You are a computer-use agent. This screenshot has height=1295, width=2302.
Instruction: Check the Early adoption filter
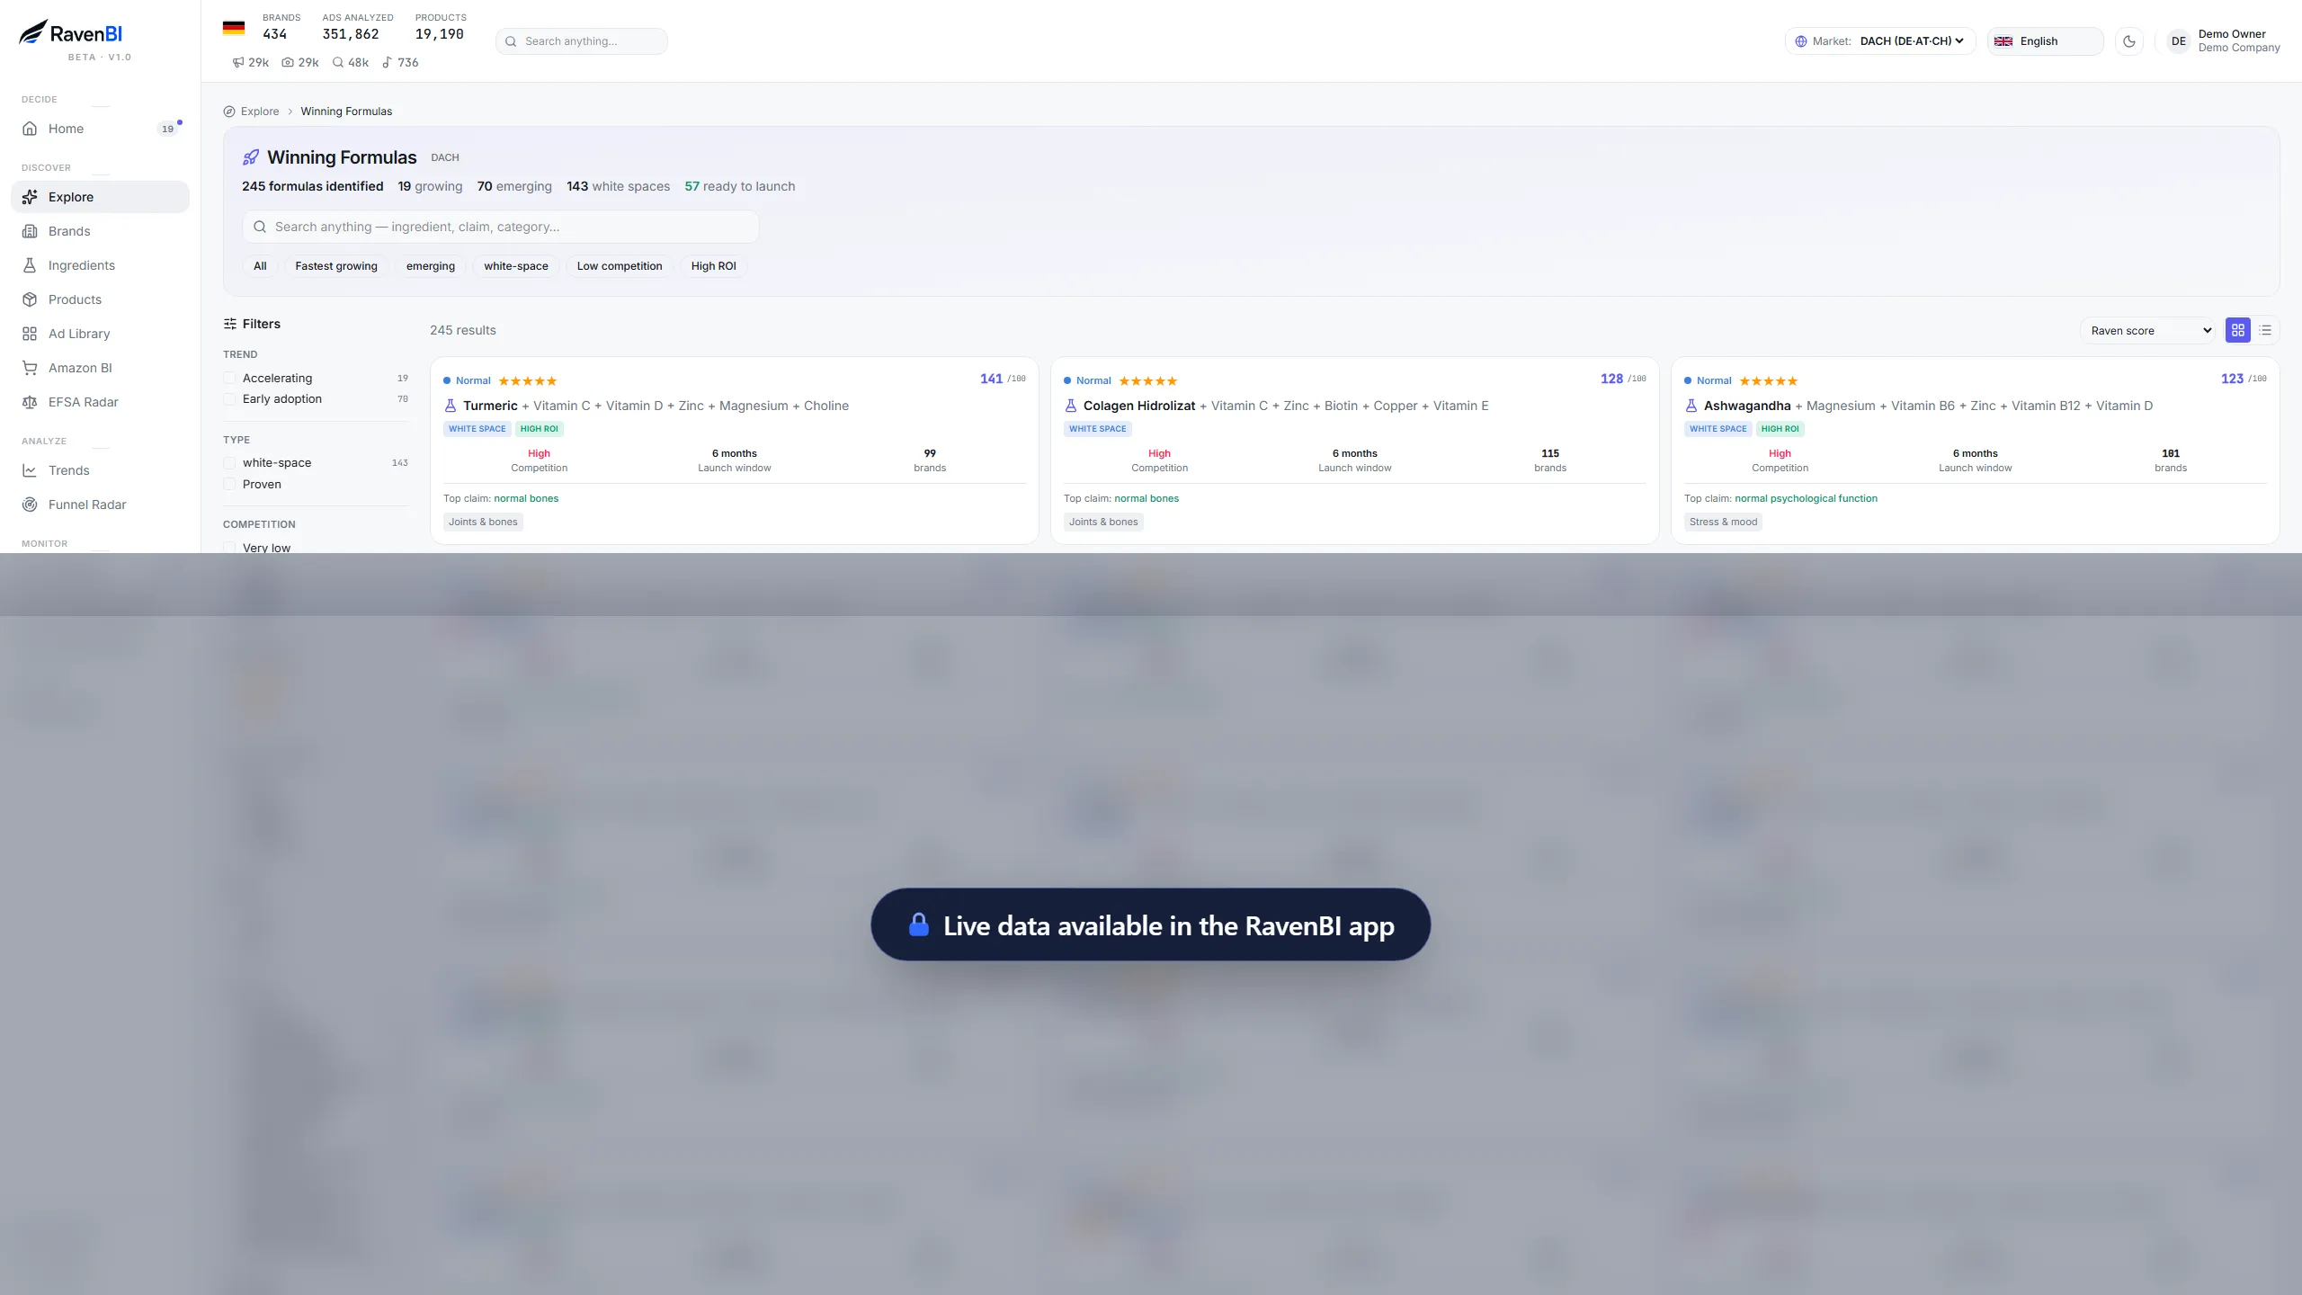pyautogui.click(x=229, y=399)
